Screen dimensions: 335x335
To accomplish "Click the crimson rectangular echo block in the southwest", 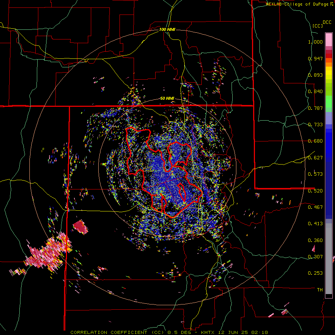I will (x=80, y=227).
